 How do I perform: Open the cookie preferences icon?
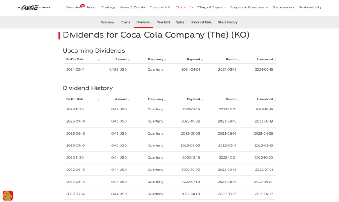(x=8, y=195)
